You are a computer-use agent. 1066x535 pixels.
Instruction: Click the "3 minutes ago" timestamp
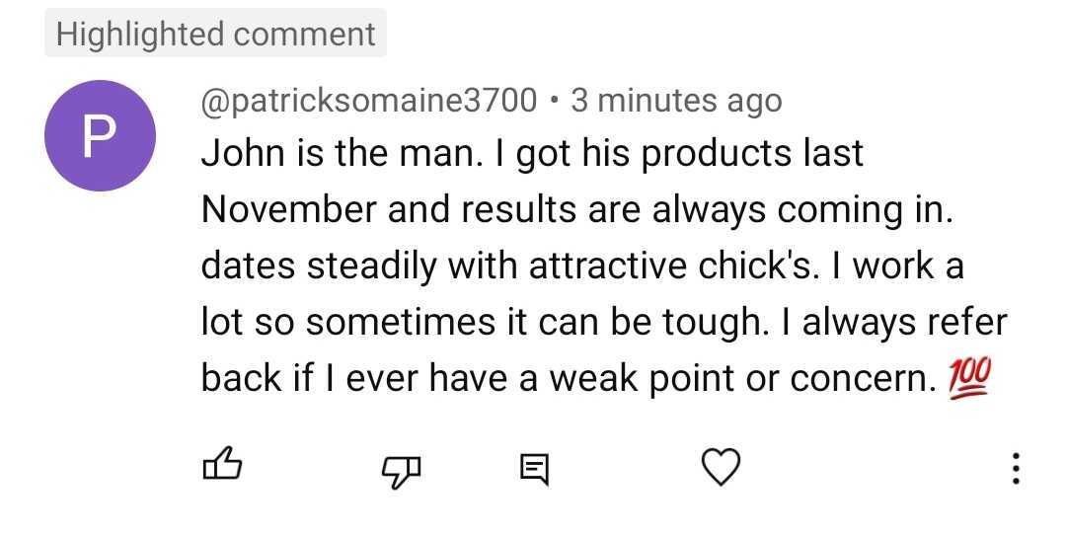click(x=676, y=101)
